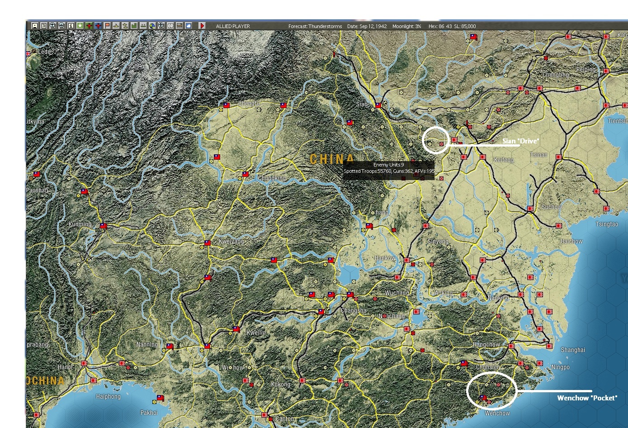Viewport: 628px width, 428px height.
Task: Select the Chinese flag base at Kweilin
Action: tap(236, 329)
